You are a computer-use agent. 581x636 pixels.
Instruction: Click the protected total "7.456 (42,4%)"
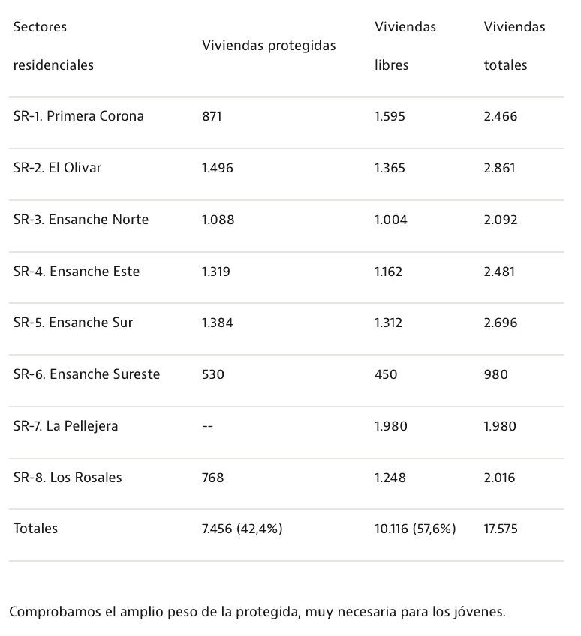click(x=242, y=529)
